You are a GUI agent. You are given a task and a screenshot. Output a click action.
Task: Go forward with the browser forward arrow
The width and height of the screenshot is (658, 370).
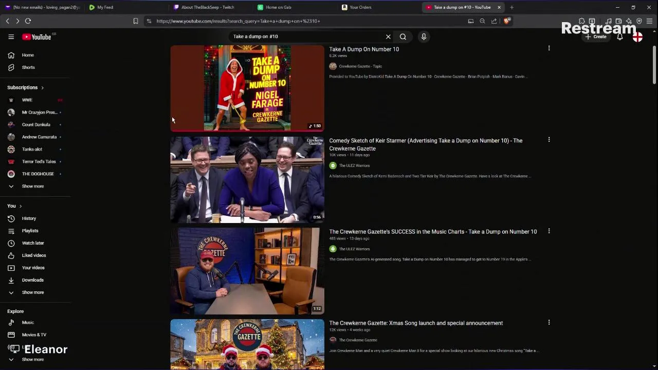tap(17, 21)
